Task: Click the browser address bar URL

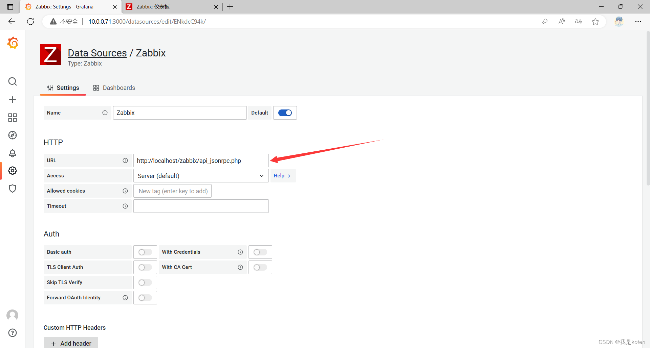Action: click(147, 22)
